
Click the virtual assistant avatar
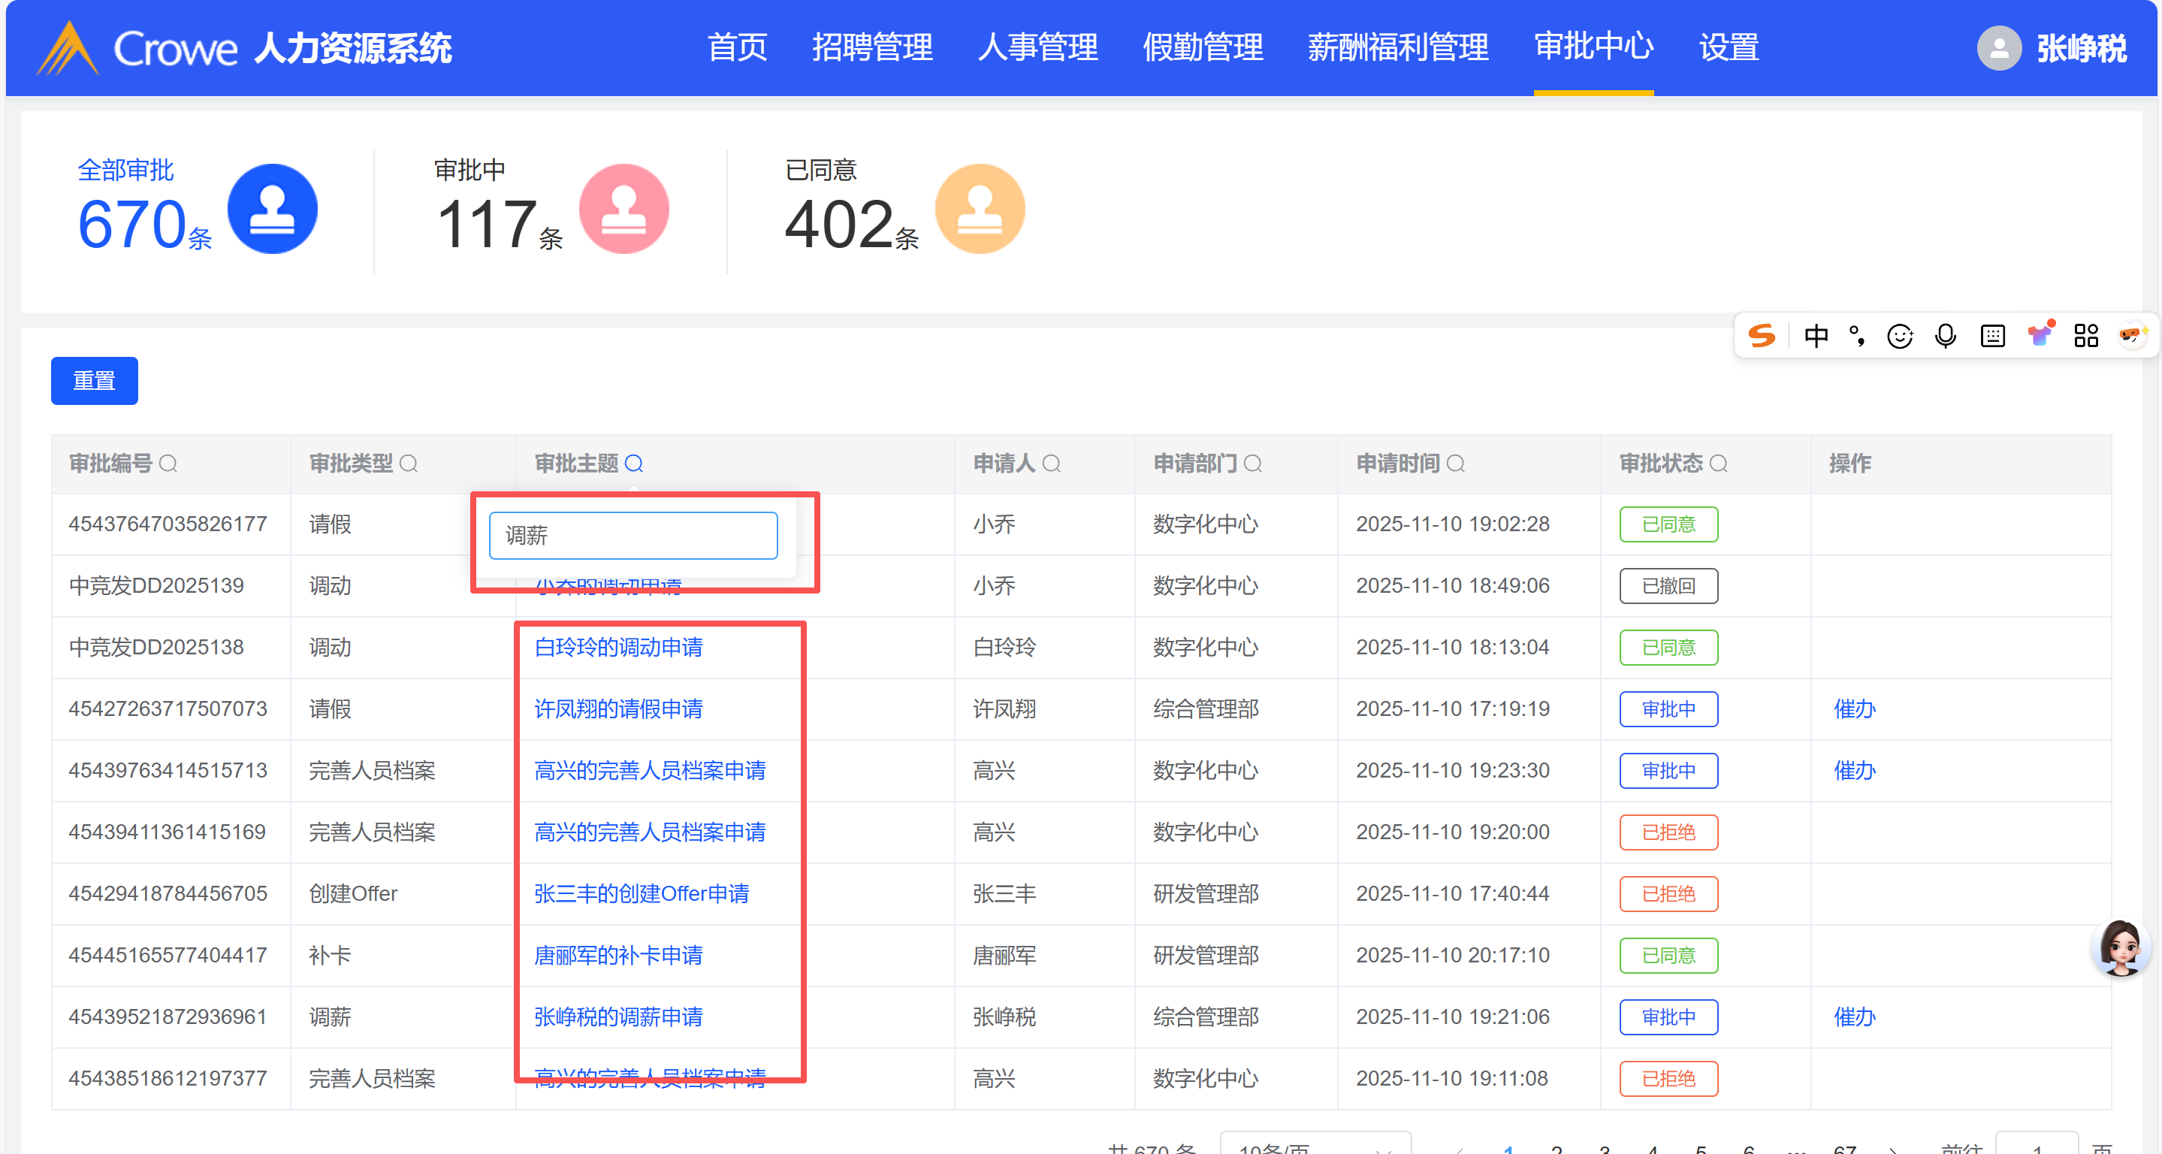[2120, 947]
